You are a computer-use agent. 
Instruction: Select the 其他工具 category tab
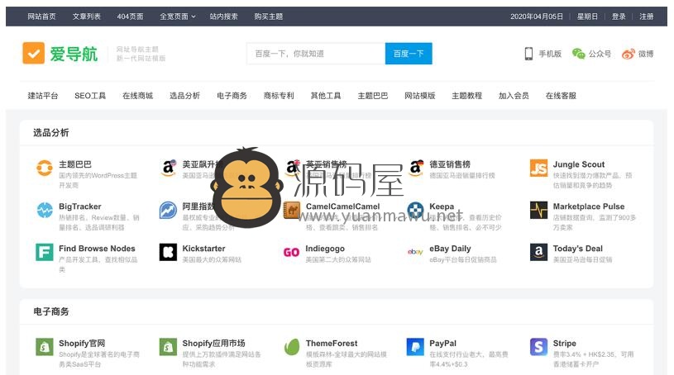point(326,95)
